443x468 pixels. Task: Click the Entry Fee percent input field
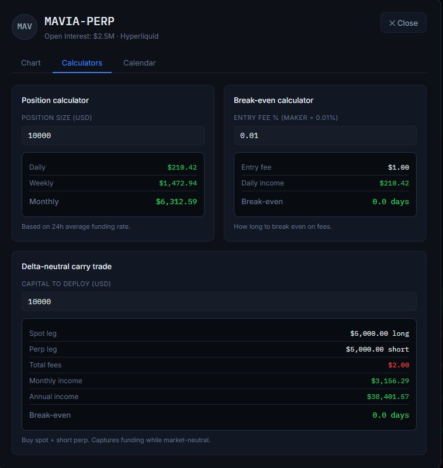pos(325,136)
